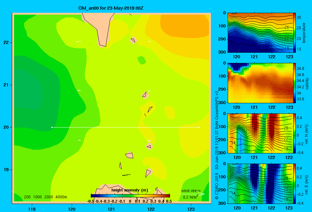This screenshot has width=312, height=212.
Task: Open the vel. N cross-section panel
Action: (x=261, y=133)
